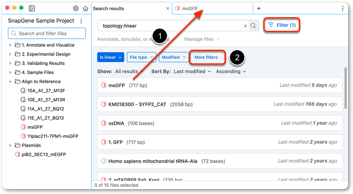The image size is (353, 194).
Task: Select KM018300 - SYFP2_CAT result row
Action: pyautogui.click(x=220, y=104)
